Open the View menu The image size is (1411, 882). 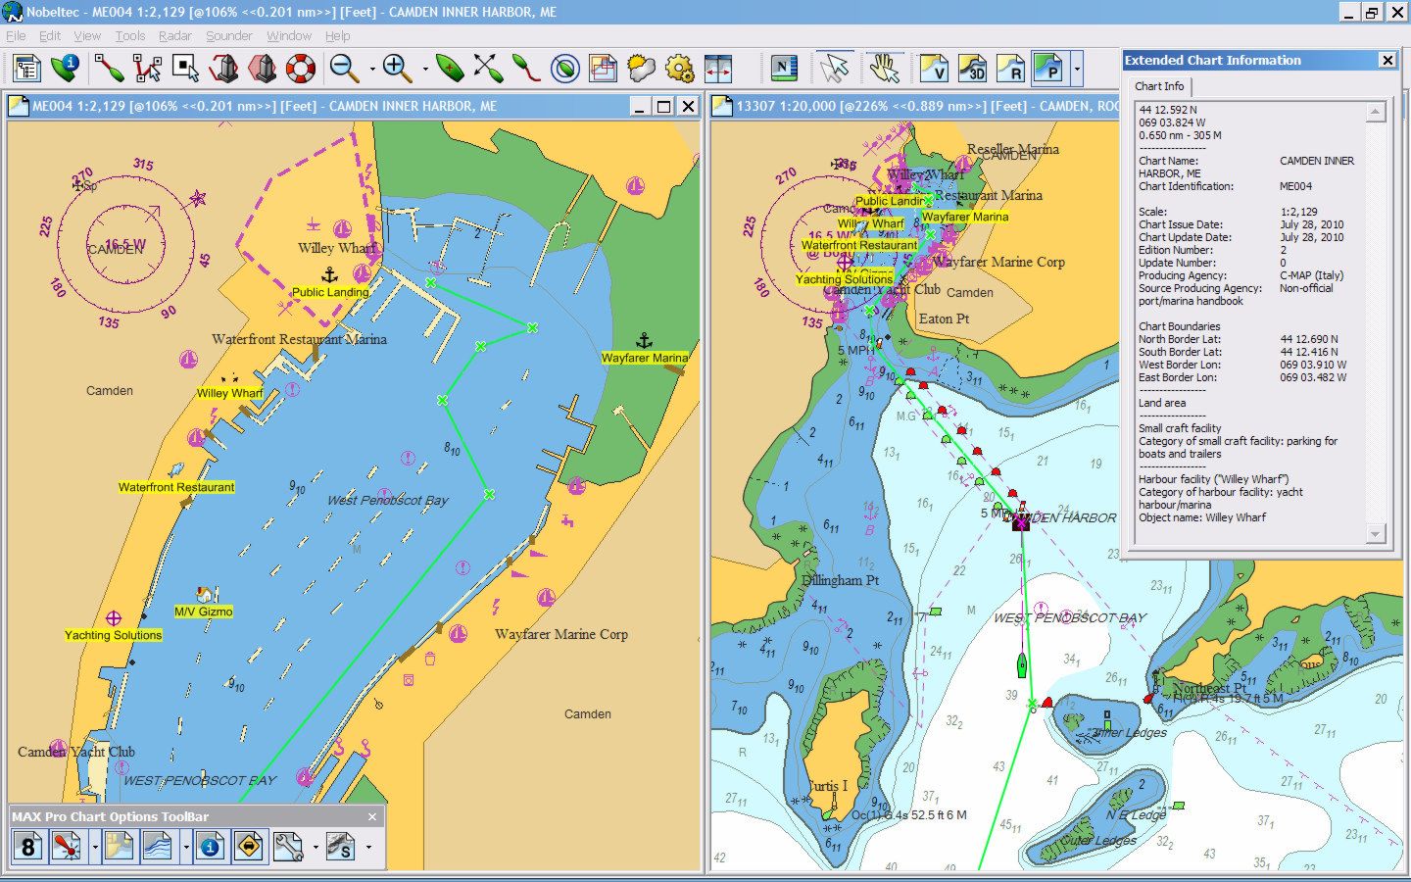click(87, 36)
